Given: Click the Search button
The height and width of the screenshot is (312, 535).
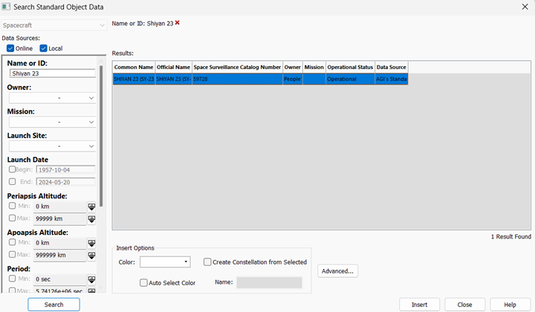Looking at the screenshot, I should tap(54, 305).
